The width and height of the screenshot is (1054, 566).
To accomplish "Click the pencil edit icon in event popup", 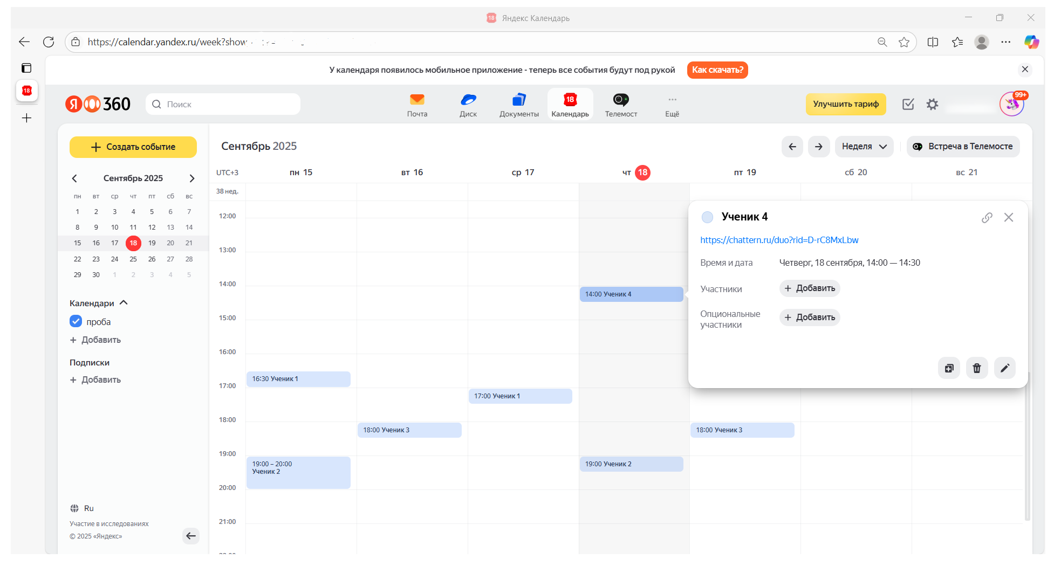I will (1004, 368).
